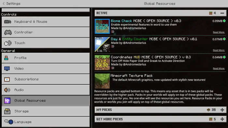Click the Audio speaker icon
The height and width of the screenshot is (128, 228).
pos(7,90)
